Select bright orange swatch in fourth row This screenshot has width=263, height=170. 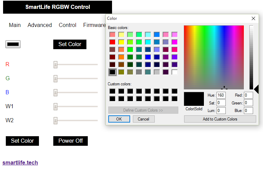121,57
